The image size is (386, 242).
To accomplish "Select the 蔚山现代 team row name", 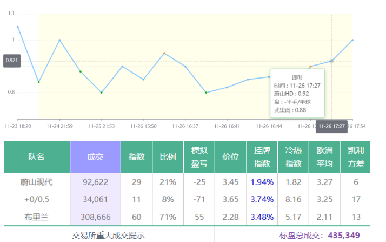I will click(x=37, y=182).
